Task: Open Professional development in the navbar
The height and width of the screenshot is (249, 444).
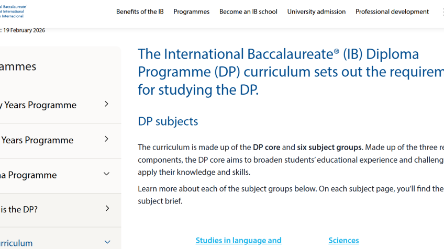Action: coord(392,12)
